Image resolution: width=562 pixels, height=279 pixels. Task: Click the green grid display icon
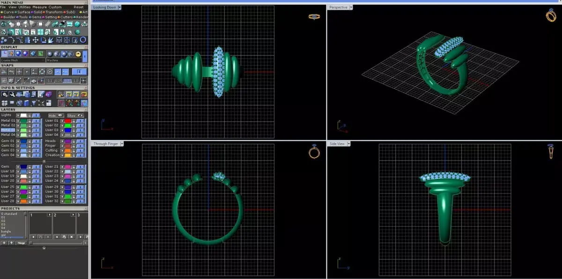(41, 54)
